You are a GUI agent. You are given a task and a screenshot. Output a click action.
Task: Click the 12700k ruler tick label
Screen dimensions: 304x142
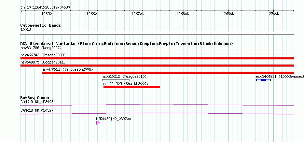click(273, 14)
